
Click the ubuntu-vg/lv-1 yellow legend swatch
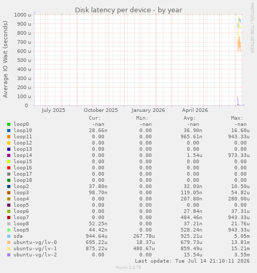tap(9, 249)
